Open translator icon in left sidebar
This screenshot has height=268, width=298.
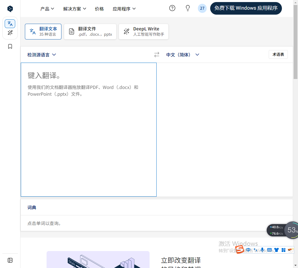pyautogui.click(x=10, y=24)
